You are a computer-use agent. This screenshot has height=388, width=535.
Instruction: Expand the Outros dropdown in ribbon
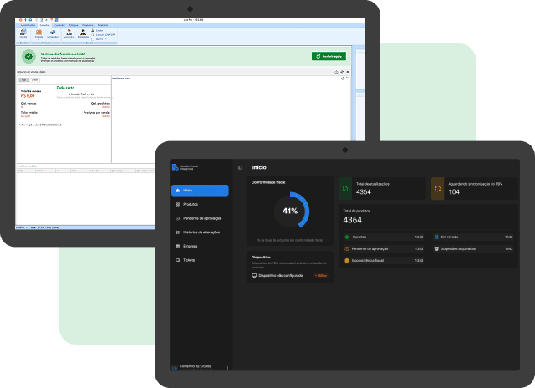tap(99, 39)
